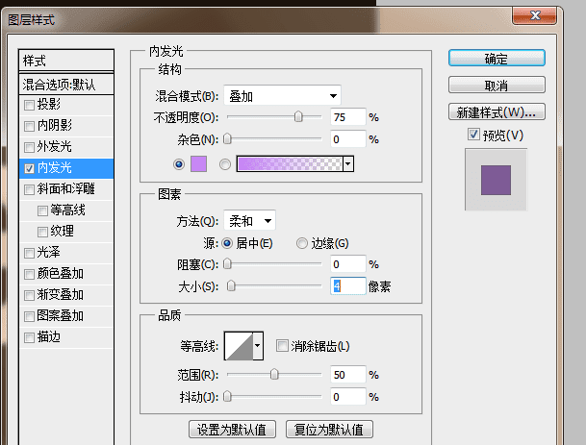The height and width of the screenshot is (445, 586).
Task: Click the 新建样式(W)... button
Action: [497, 111]
